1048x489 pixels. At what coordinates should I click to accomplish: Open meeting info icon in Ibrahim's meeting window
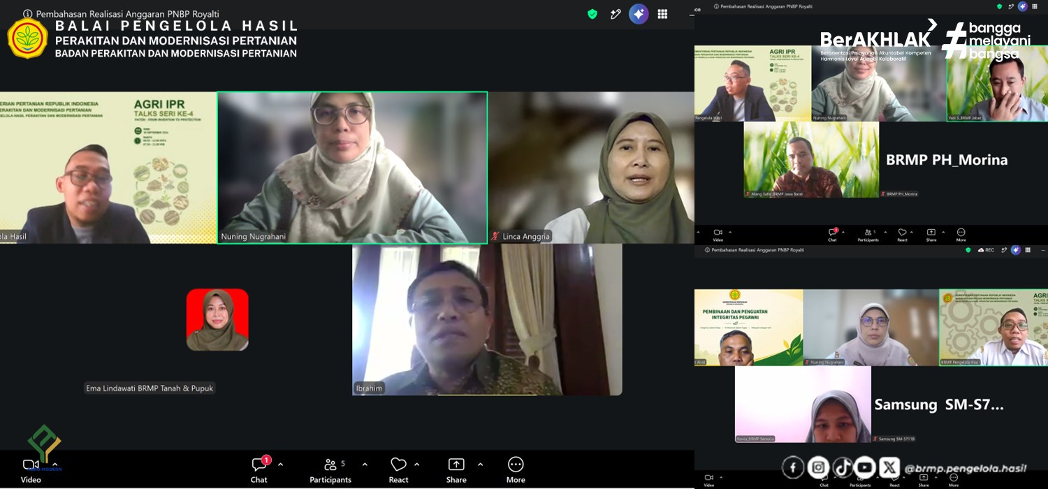(x=28, y=14)
